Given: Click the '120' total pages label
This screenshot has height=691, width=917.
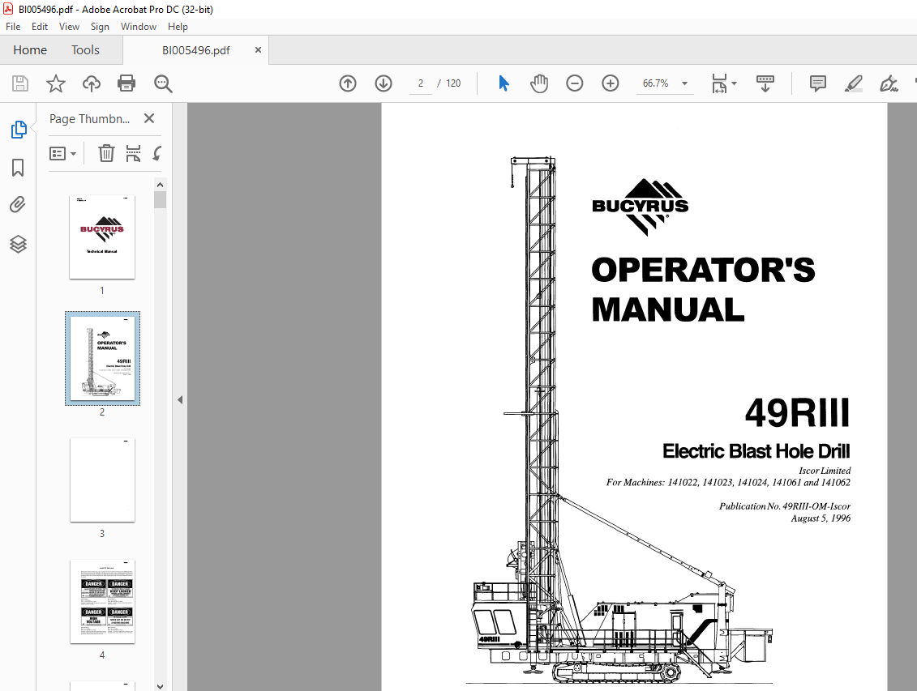Looking at the screenshot, I should click(453, 83).
